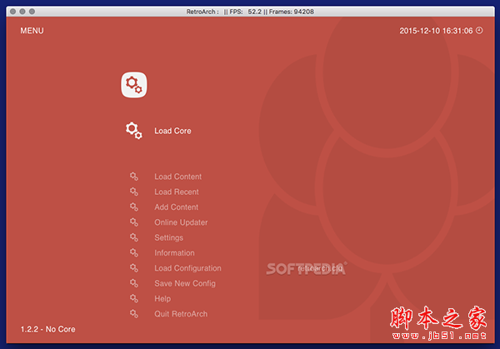Choose Save New Config
The width and height of the screenshot is (500, 349).
click(x=185, y=284)
